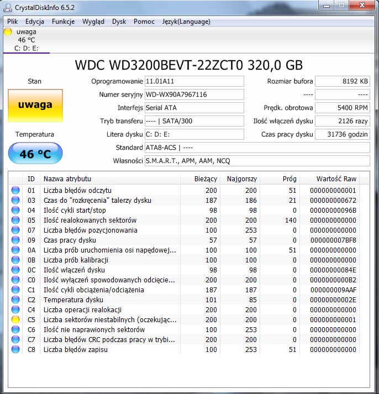Click the Litera dysku field C: D: E:
This screenshot has width=379, height=394.
[x=194, y=134]
